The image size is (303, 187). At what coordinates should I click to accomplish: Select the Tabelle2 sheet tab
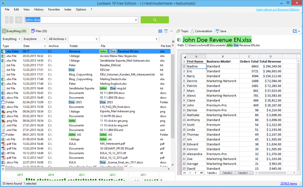pyautogui.click(x=227, y=173)
